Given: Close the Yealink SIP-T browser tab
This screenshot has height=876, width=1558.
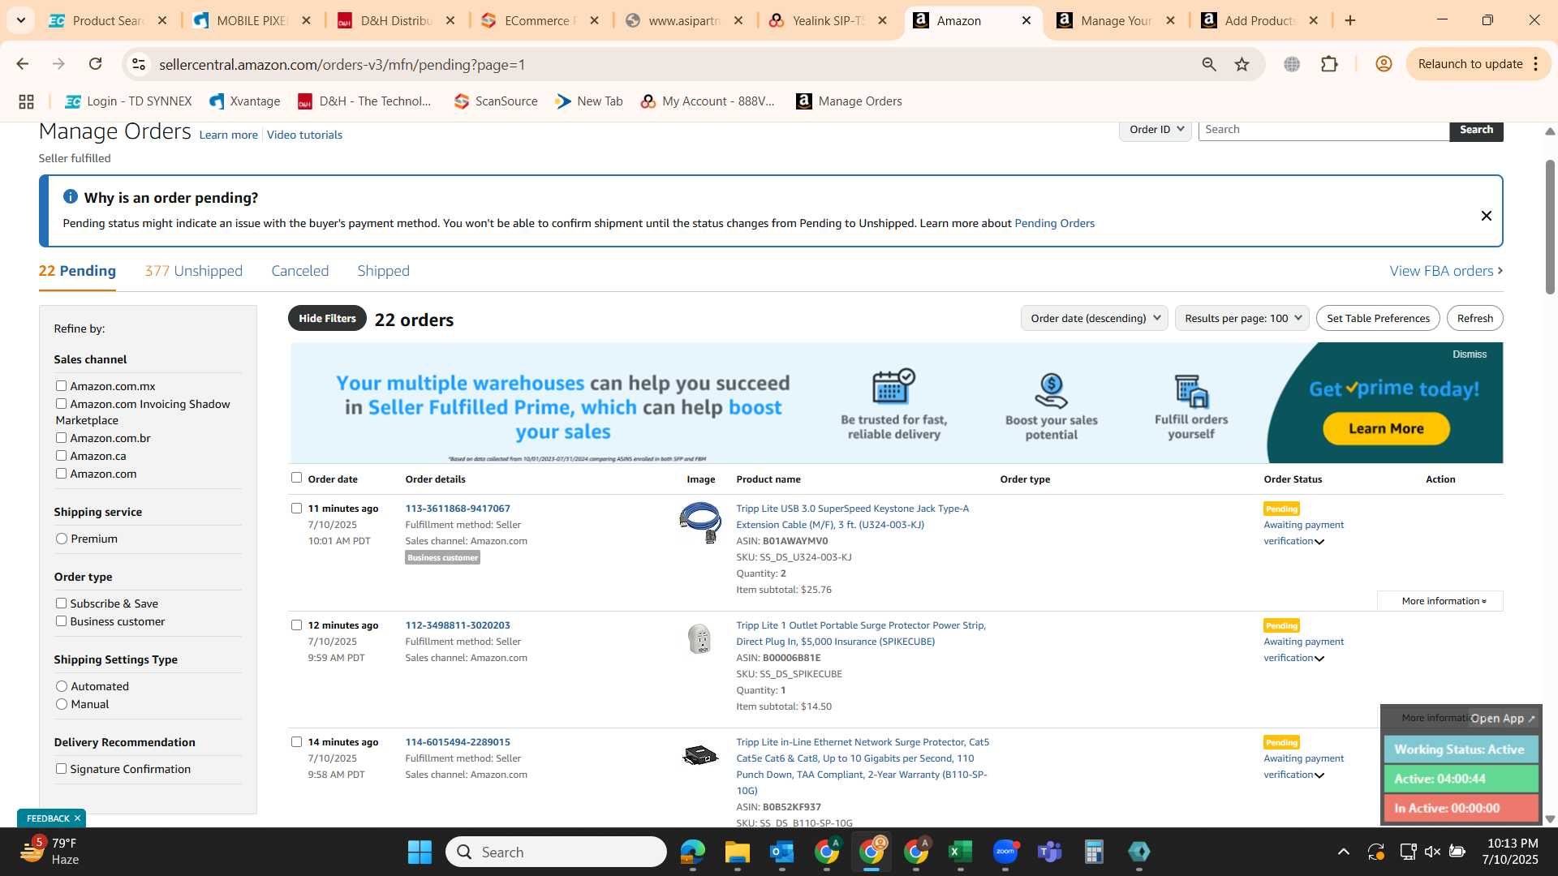Looking at the screenshot, I should [x=883, y=20].
